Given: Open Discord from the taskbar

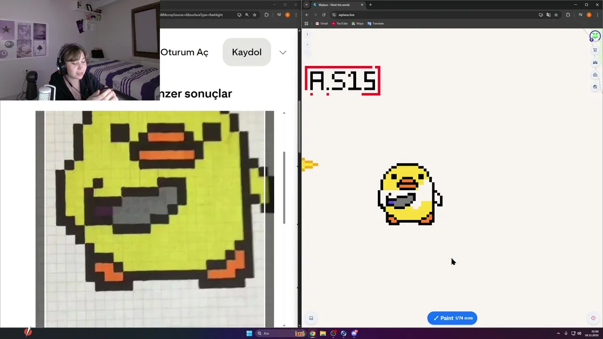Looking at the screenshot, I should tap(354, 333).
